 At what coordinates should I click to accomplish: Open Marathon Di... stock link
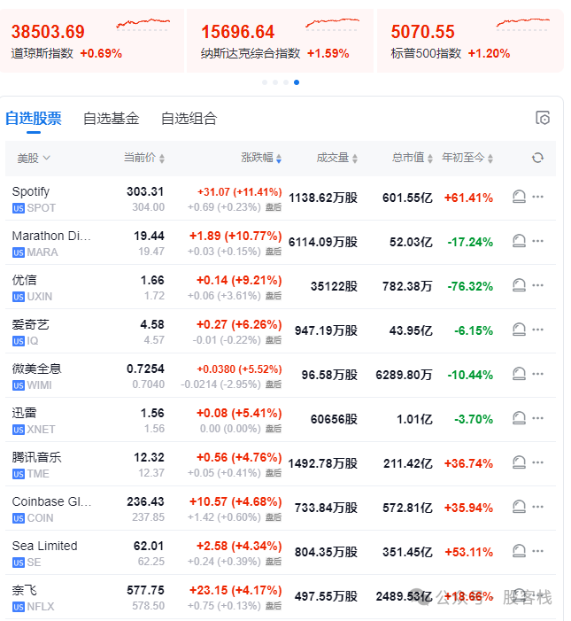[51, 236]
